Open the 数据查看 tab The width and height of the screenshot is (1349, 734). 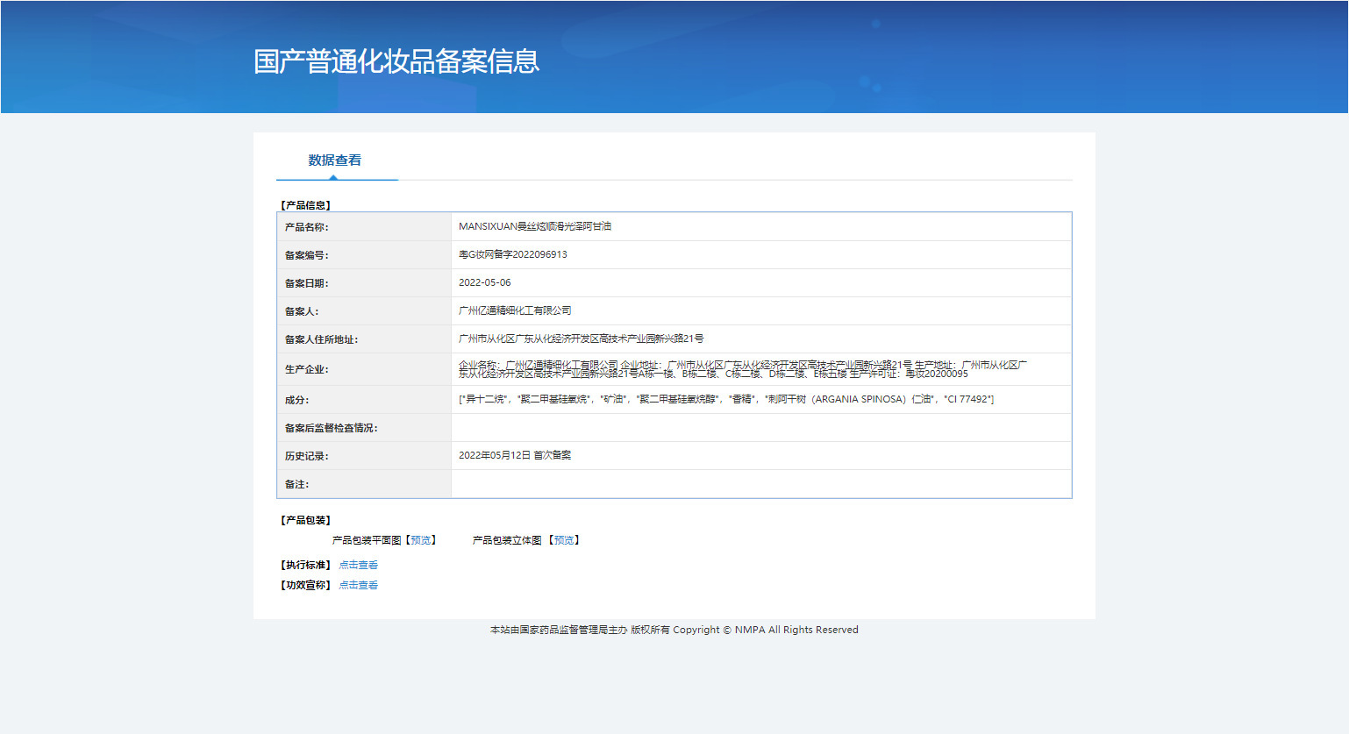pos(335,160)
